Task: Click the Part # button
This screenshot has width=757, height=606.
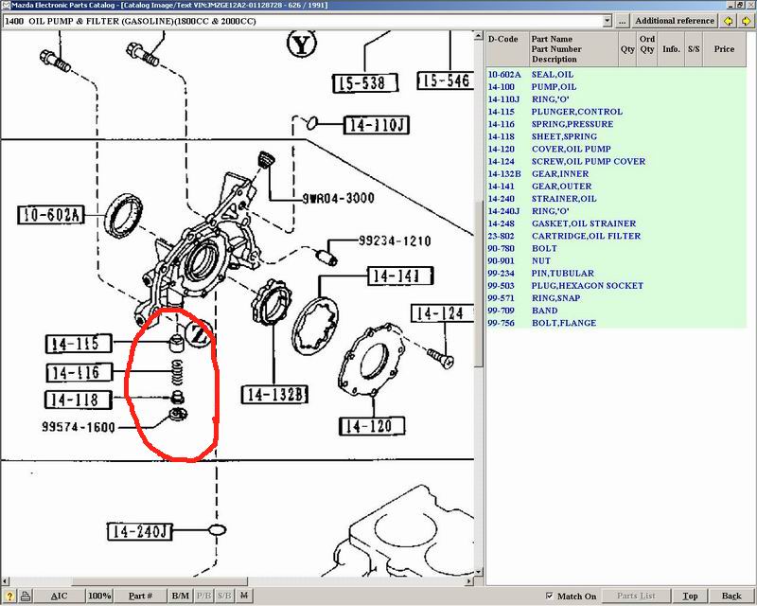Action: [140, 596]
